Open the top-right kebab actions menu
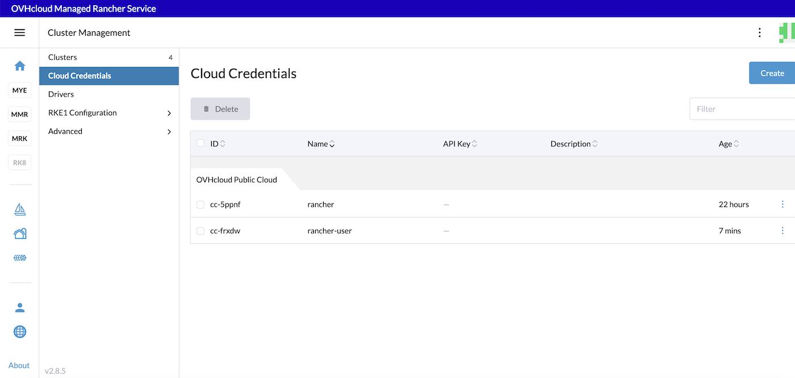This screenshot has width=795, height=378. (759, 32)
